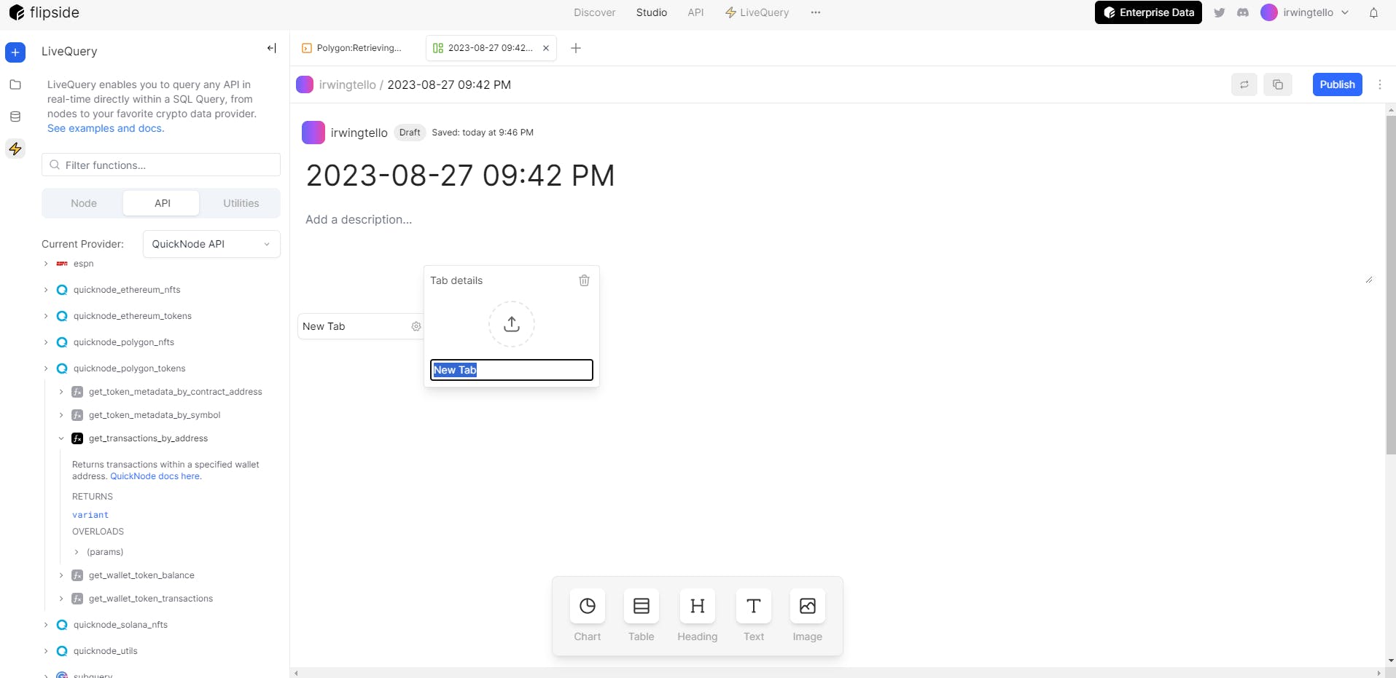Open Twitter icon in top bar
This screenshot has height=678, width=1396.
point(1219,12)
